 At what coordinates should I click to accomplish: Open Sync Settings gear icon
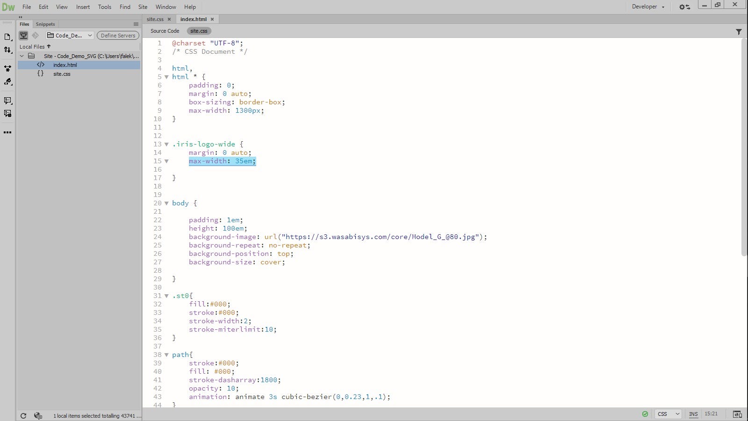click(x=684, y=7)
